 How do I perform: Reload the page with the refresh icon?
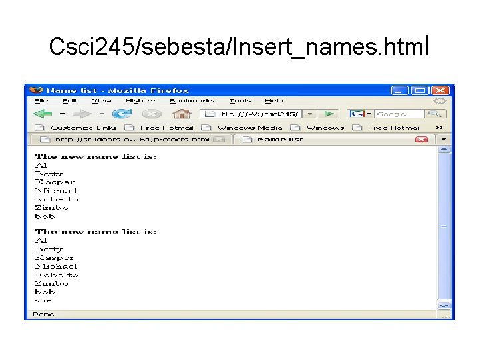(122, 114)
